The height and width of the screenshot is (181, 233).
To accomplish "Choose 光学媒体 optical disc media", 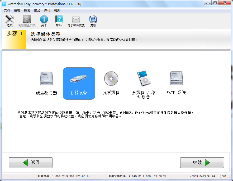I will point(111,83).
